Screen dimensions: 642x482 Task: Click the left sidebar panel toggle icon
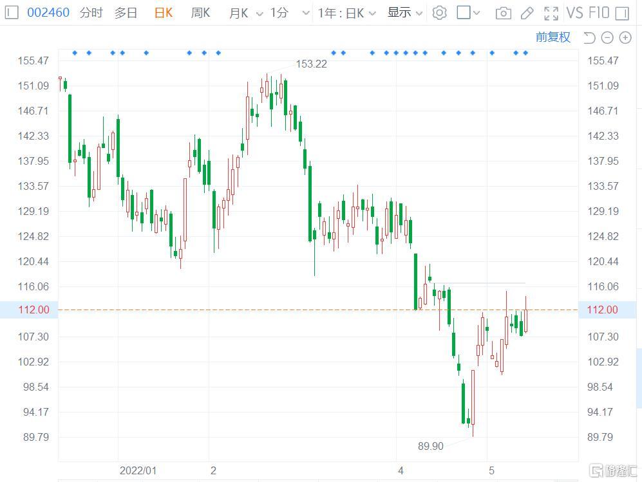(x=12, y=12)
